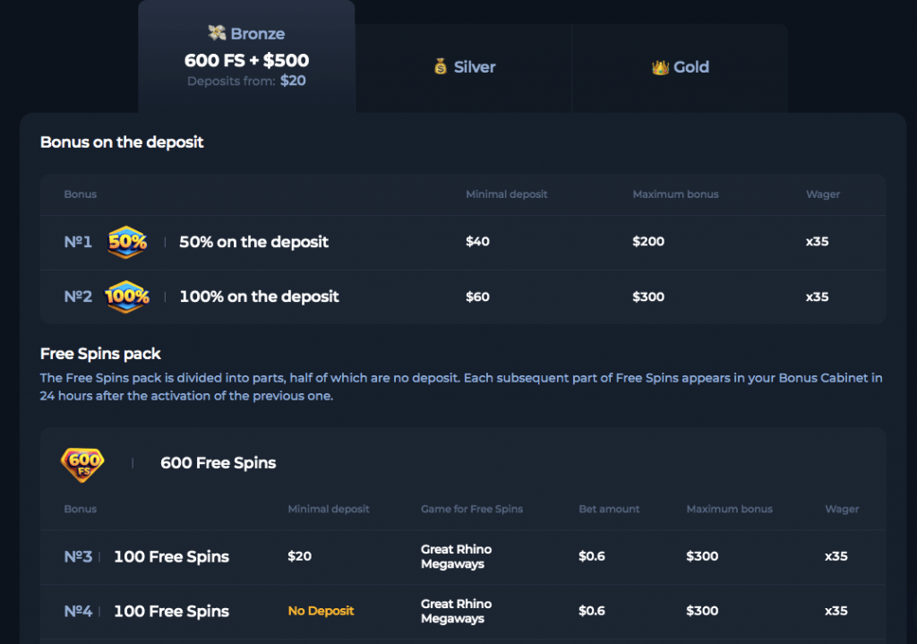Click the №3 100 Free Spins row

point(463,557)
